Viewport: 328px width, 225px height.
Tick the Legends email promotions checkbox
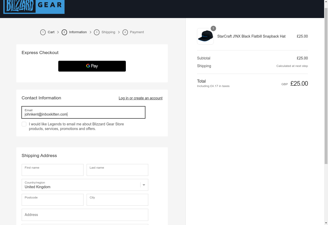click(x=24, y=124)
